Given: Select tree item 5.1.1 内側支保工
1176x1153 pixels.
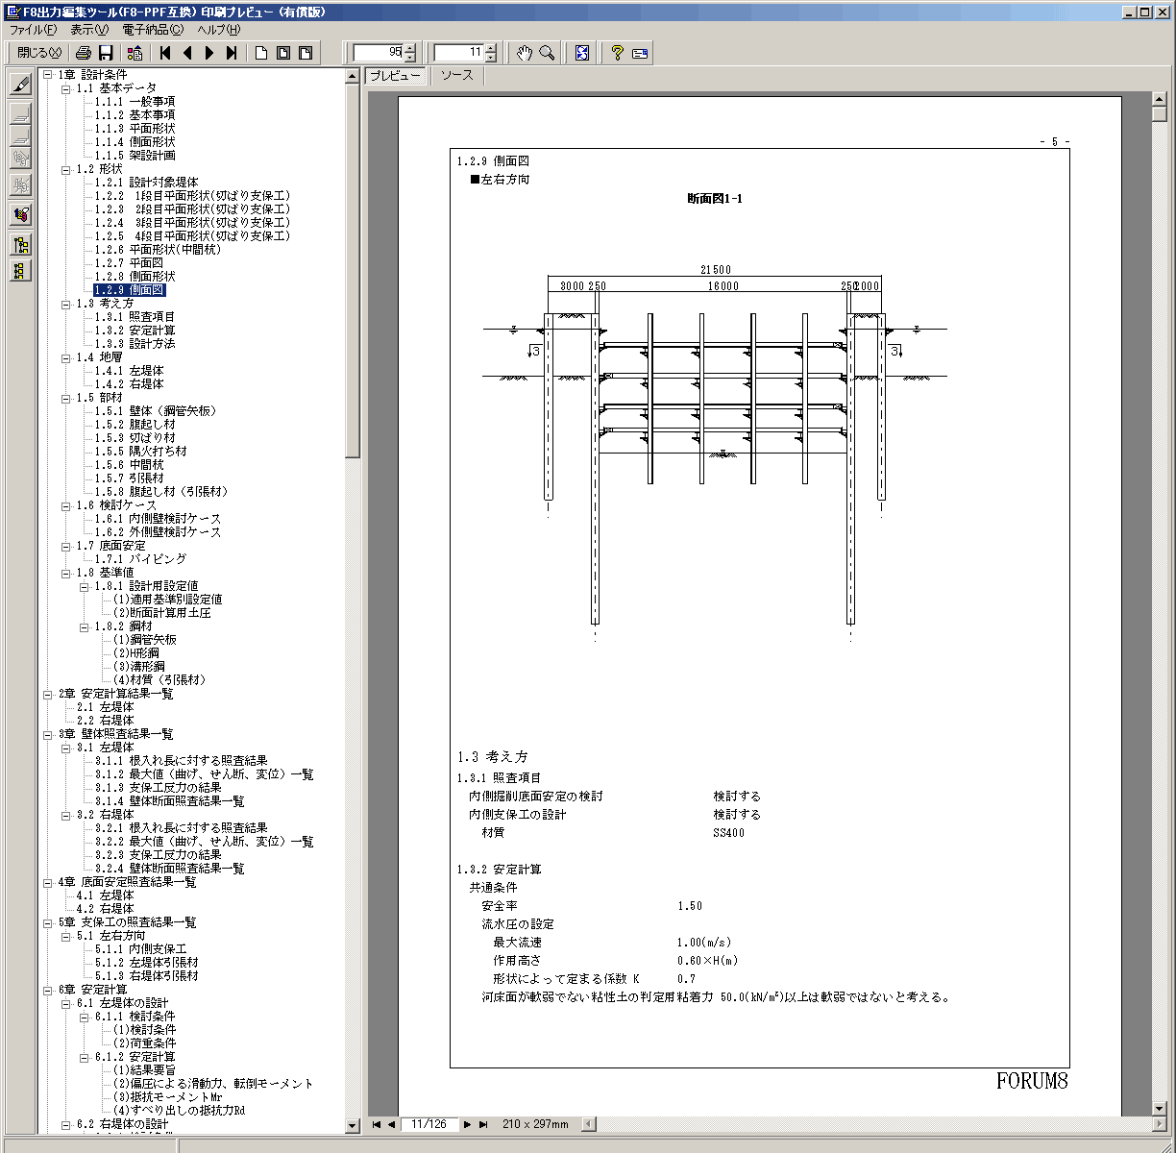Looking at the screenshot, I should (x=140, y=948).
